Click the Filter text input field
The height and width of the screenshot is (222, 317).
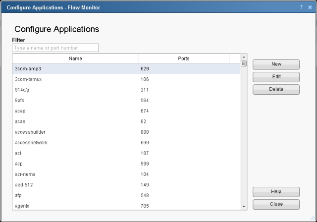click(x=55, y=48)
